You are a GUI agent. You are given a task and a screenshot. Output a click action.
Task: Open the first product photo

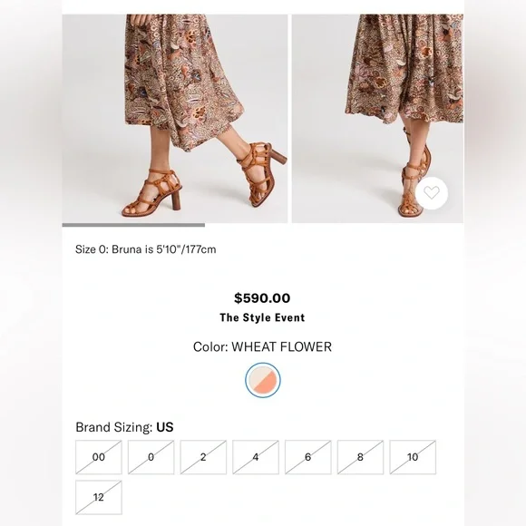175,119
